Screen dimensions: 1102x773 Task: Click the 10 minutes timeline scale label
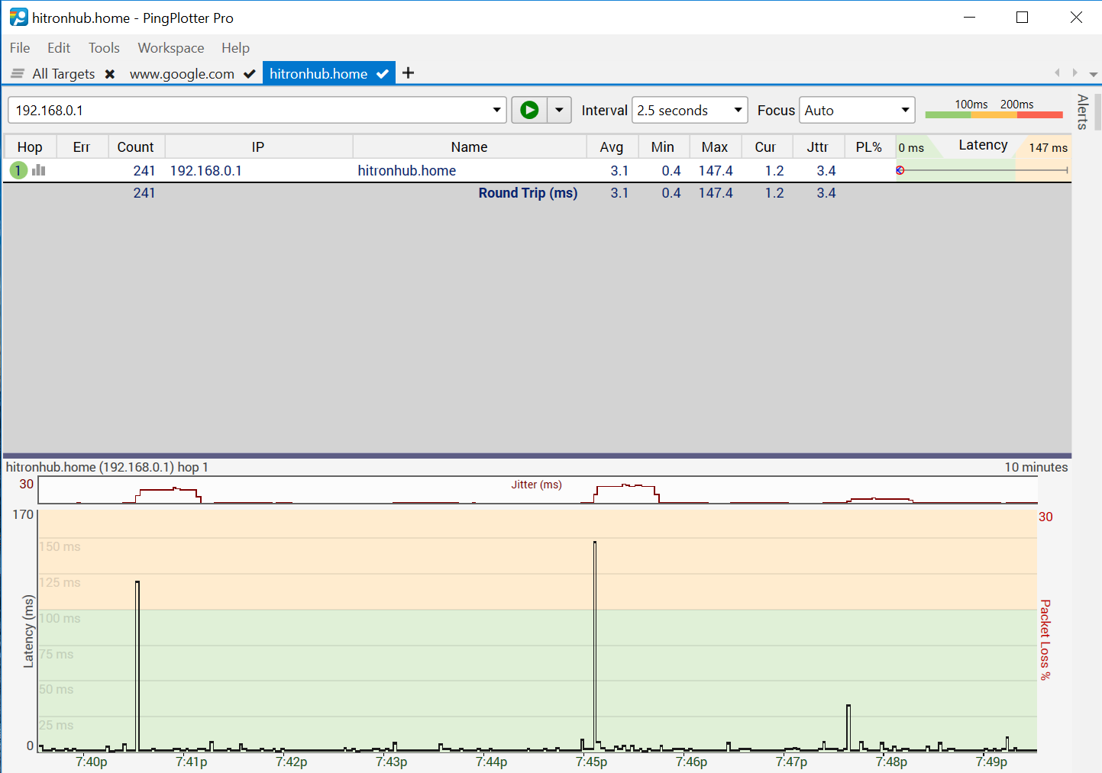[x=1036, y=467]
